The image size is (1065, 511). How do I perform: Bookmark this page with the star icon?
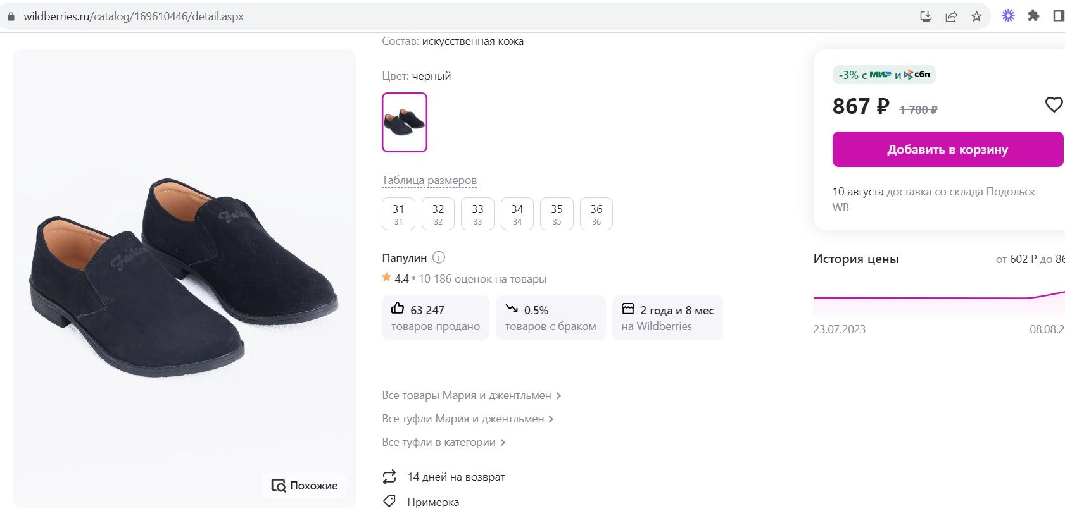976,16
